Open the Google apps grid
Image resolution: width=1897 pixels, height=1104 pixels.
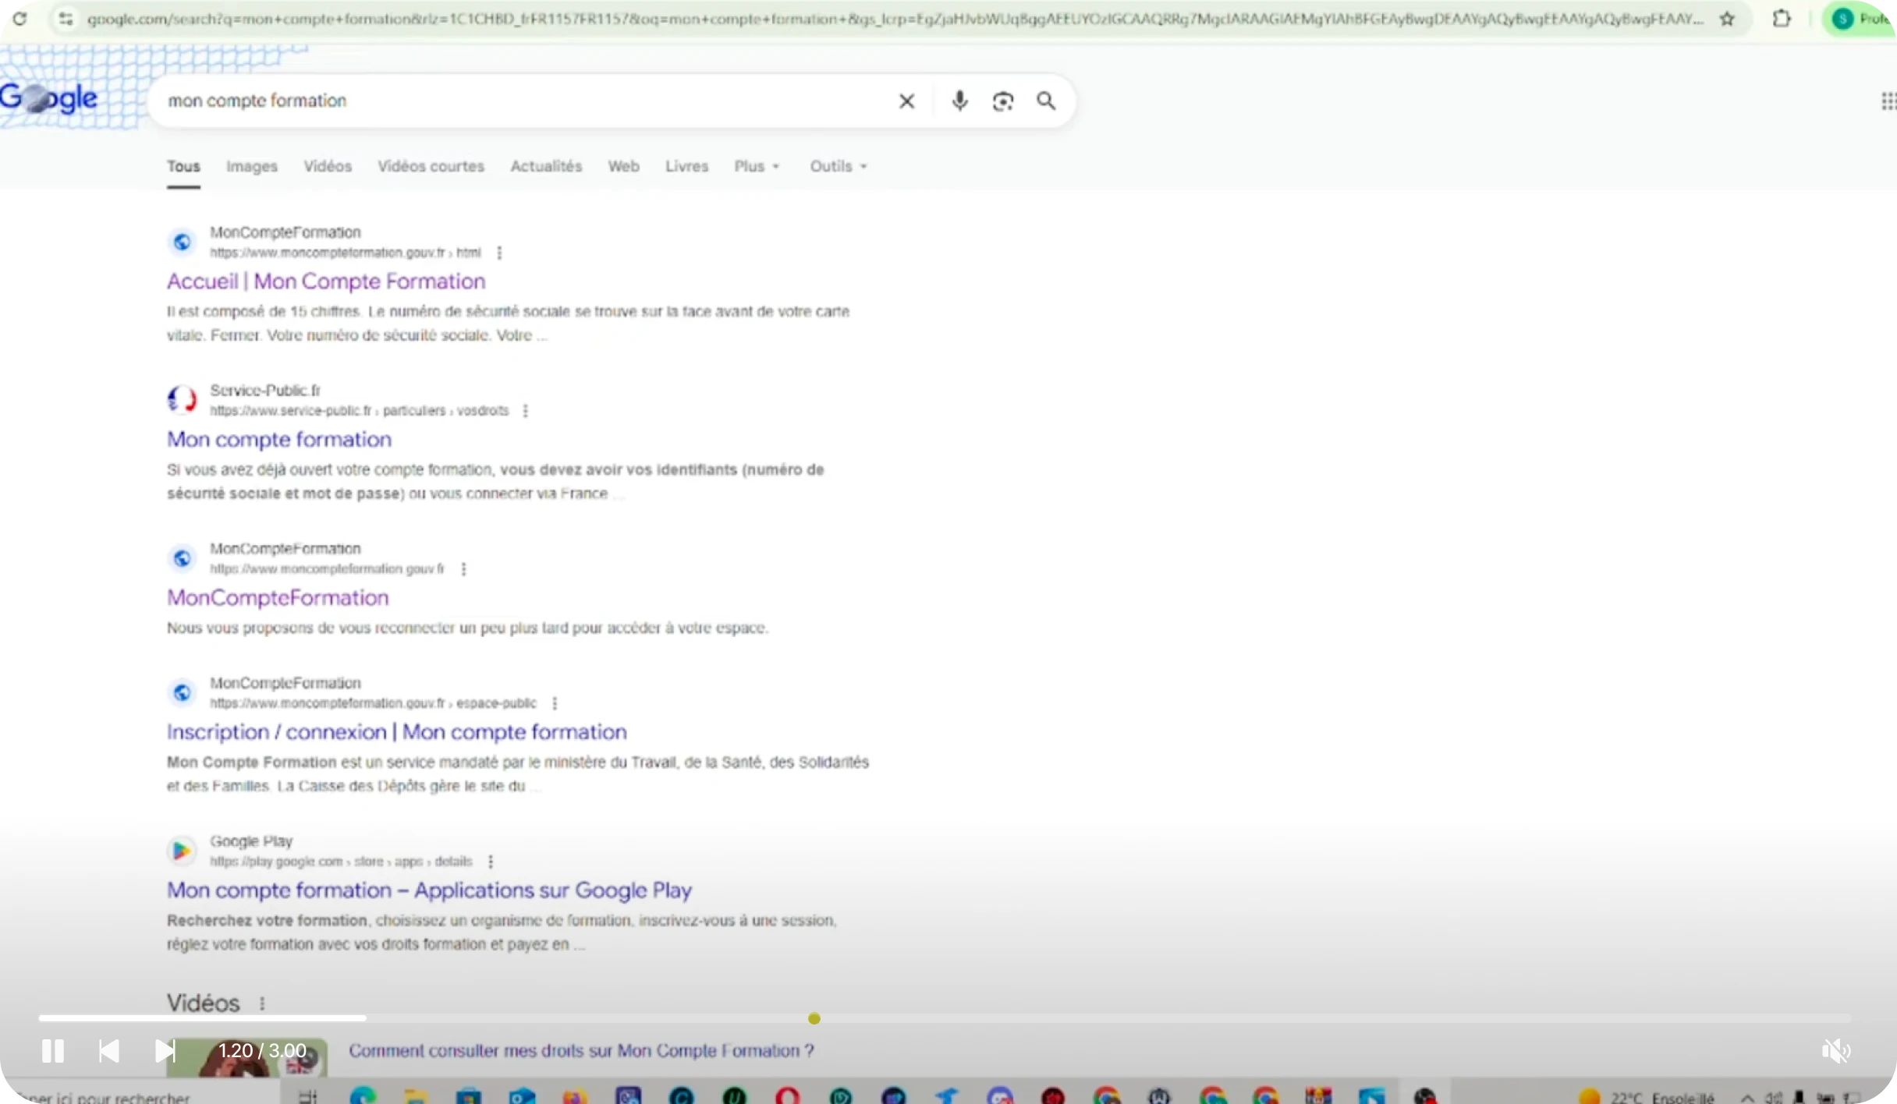(1888, 101)
